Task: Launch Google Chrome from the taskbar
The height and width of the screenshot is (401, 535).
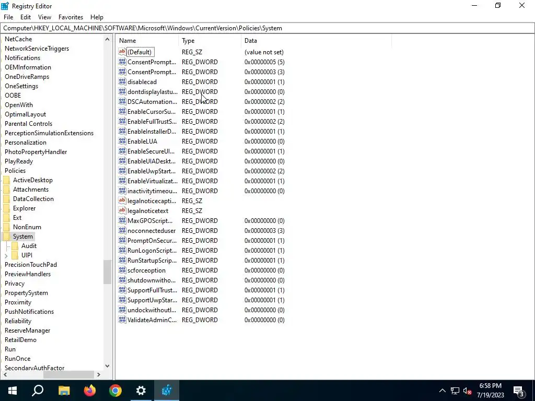Action: click(x=115, y=391)
